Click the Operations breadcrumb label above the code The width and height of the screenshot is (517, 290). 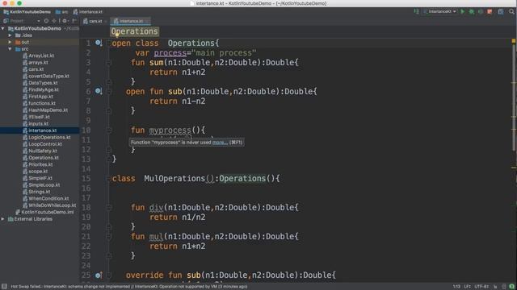[135, 31]
